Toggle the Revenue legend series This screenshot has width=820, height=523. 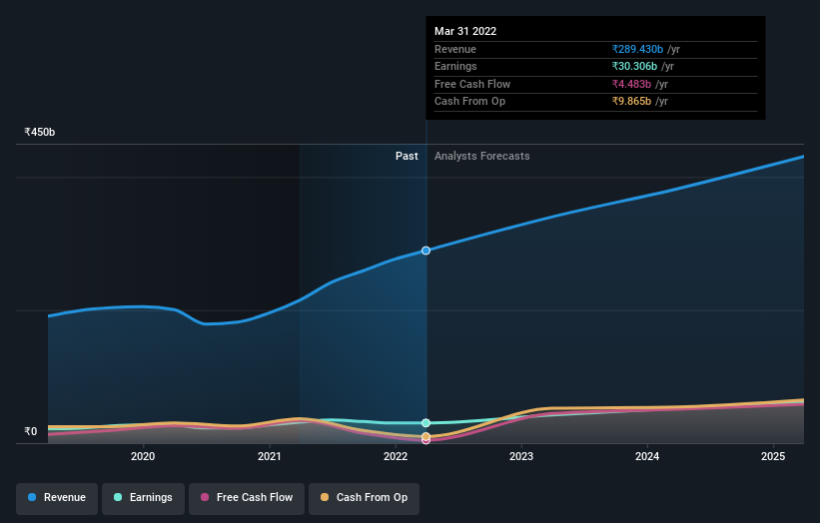pos(57,498)
